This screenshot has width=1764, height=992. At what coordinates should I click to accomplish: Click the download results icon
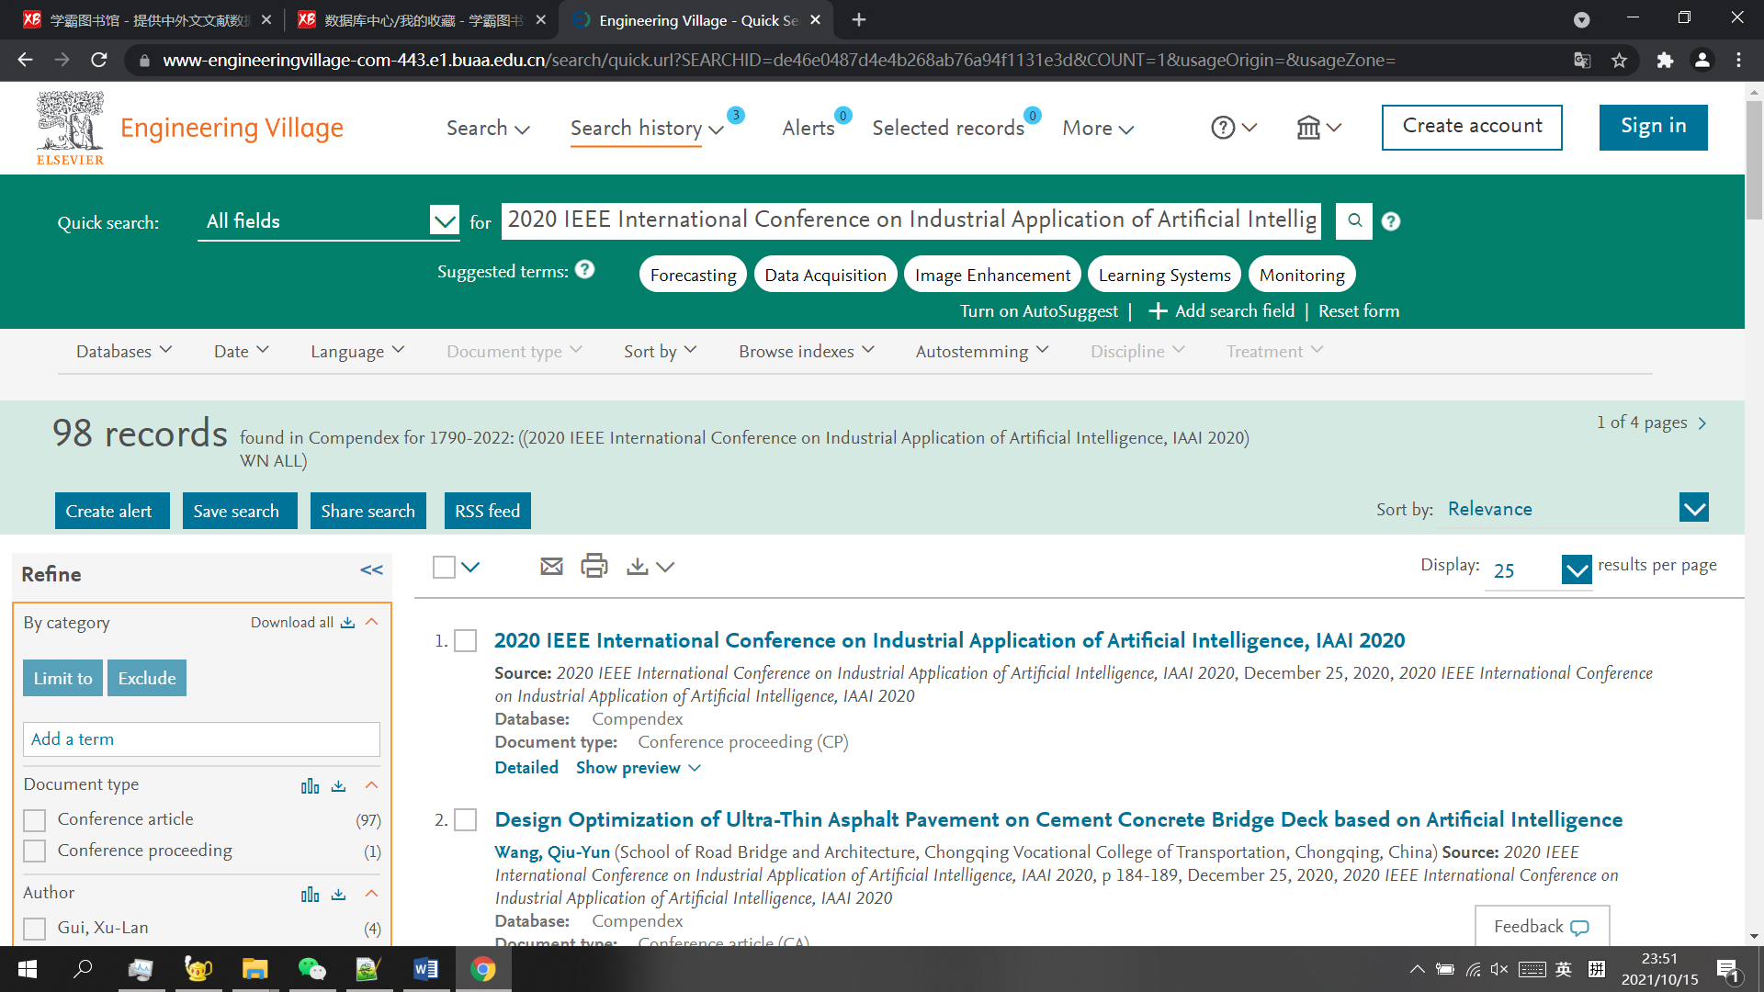(637, 567)
